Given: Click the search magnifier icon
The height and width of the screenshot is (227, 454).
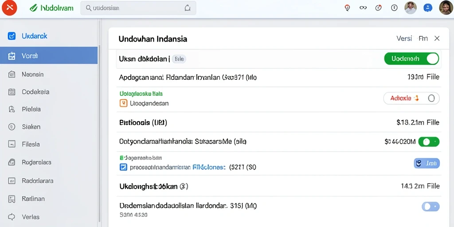Looking at the screenshot, I should 89,8.
